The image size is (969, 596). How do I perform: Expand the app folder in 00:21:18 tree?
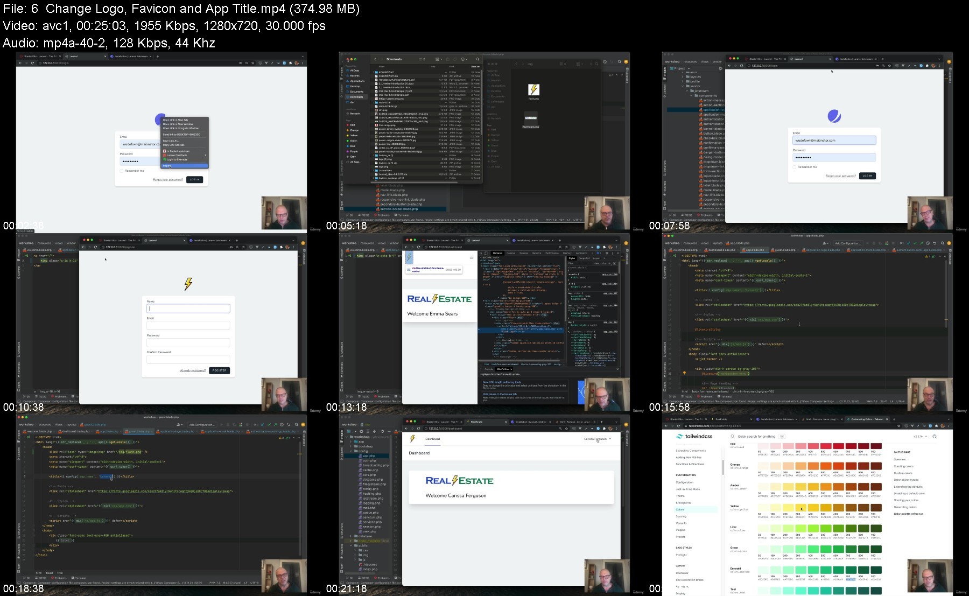coord(352,442)
